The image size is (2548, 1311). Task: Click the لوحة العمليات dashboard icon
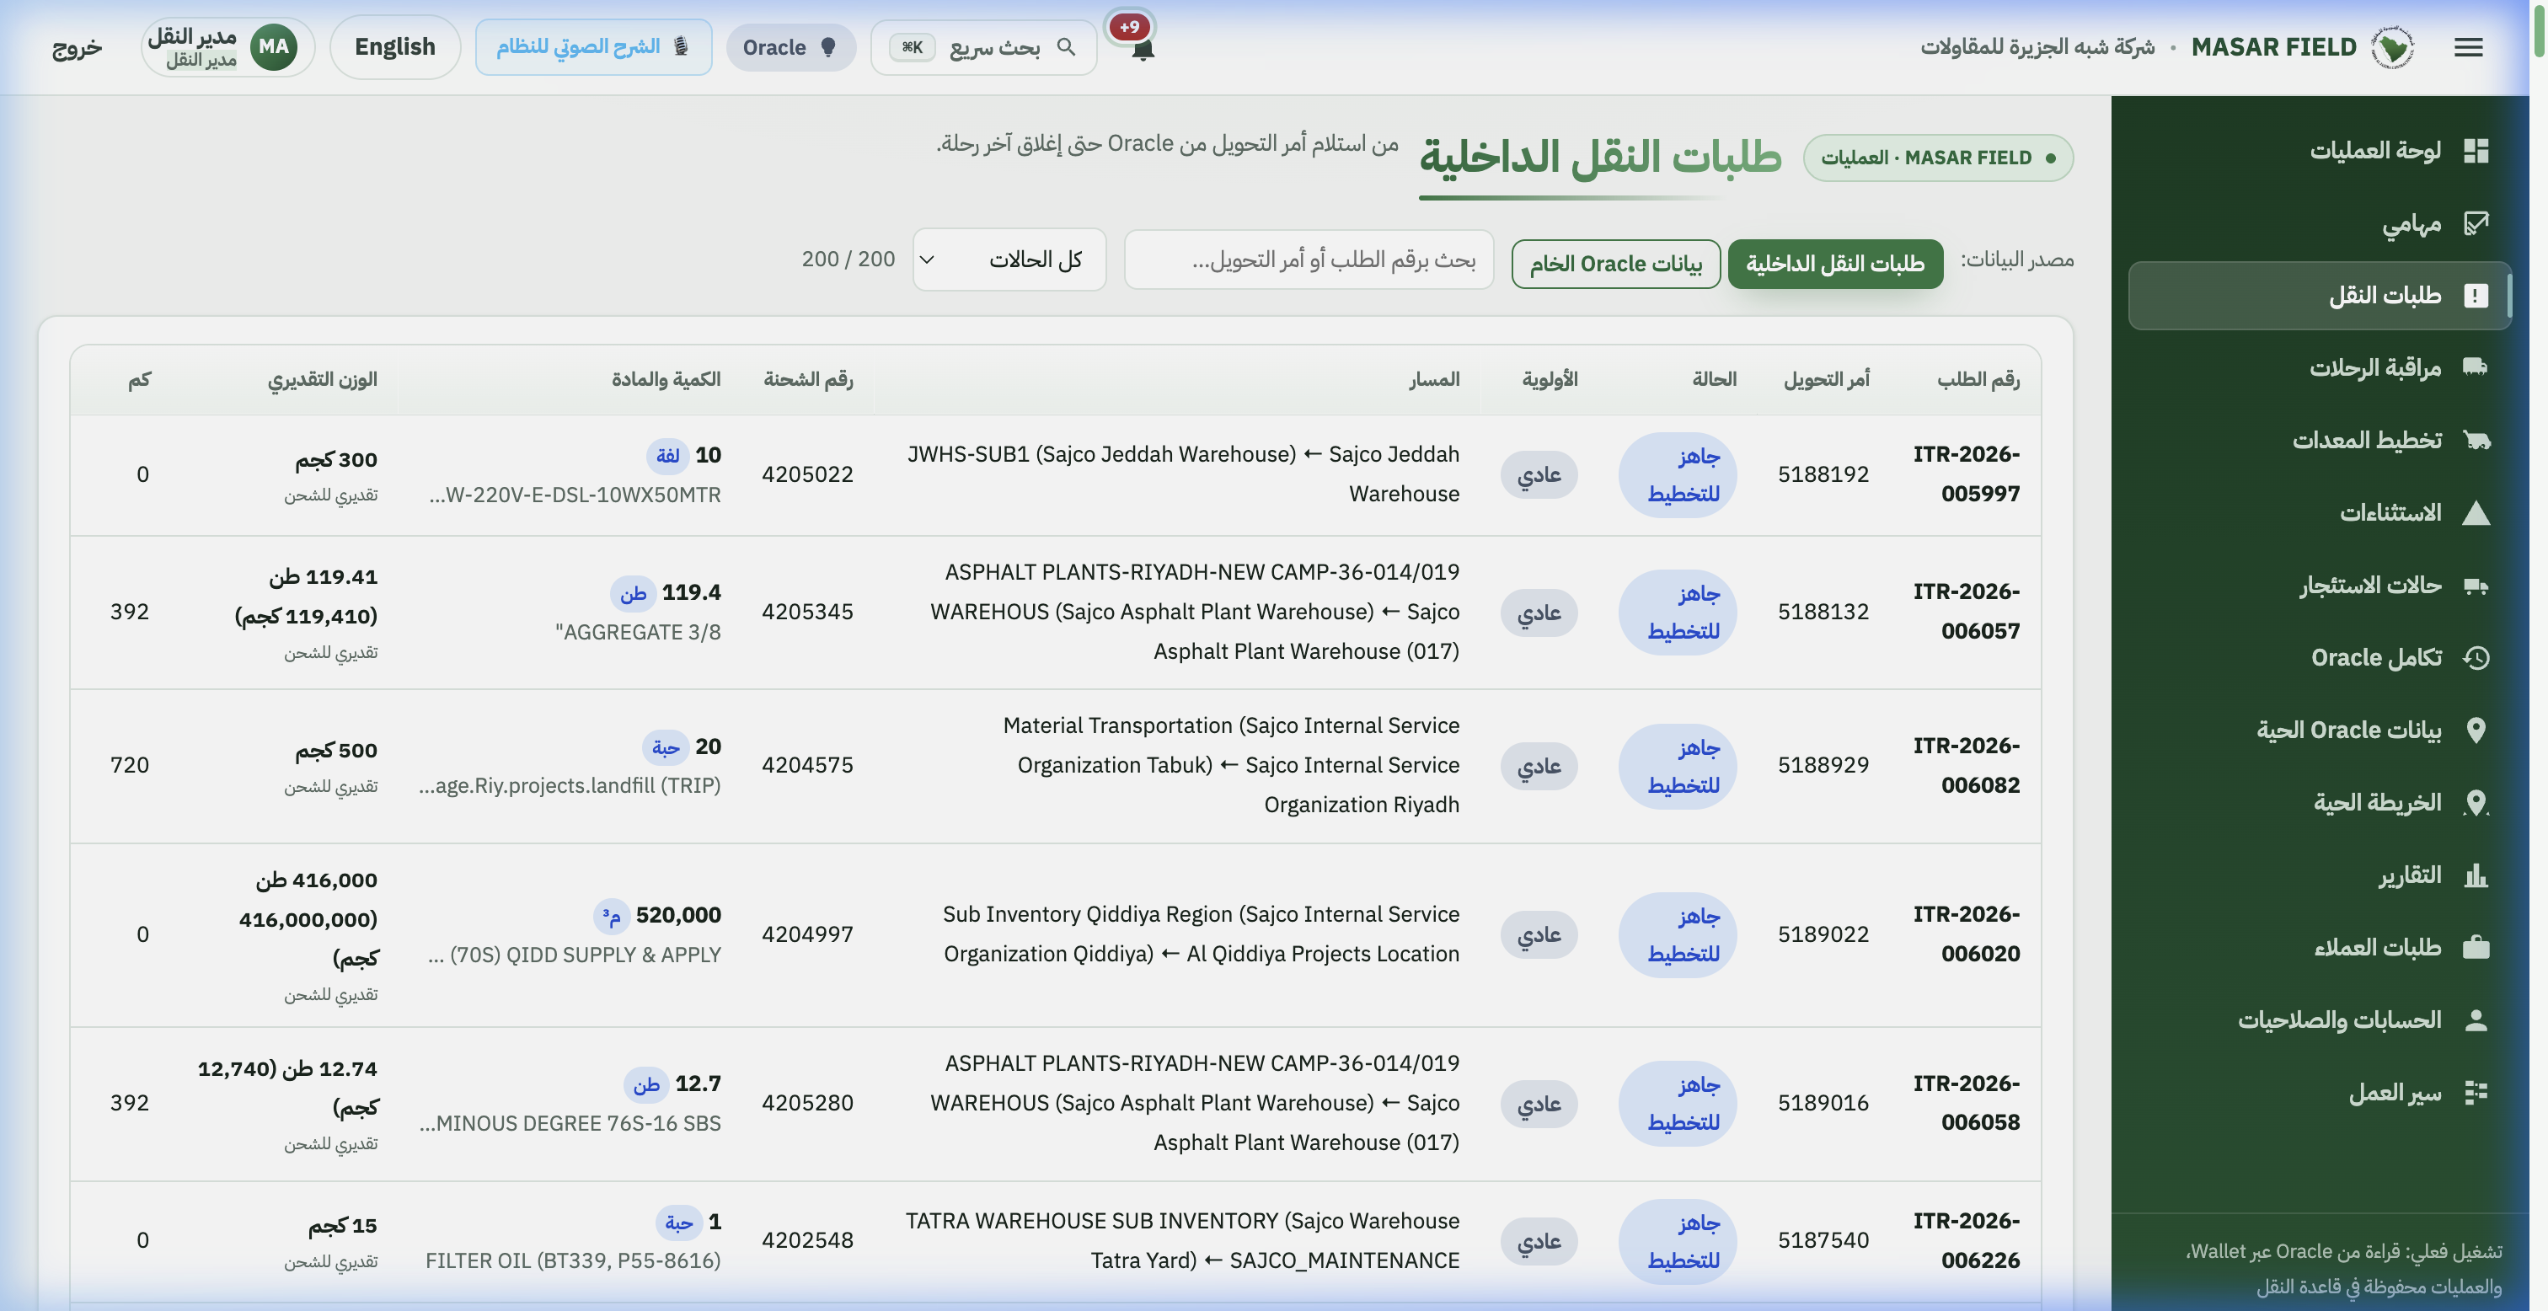[2476, 150]
